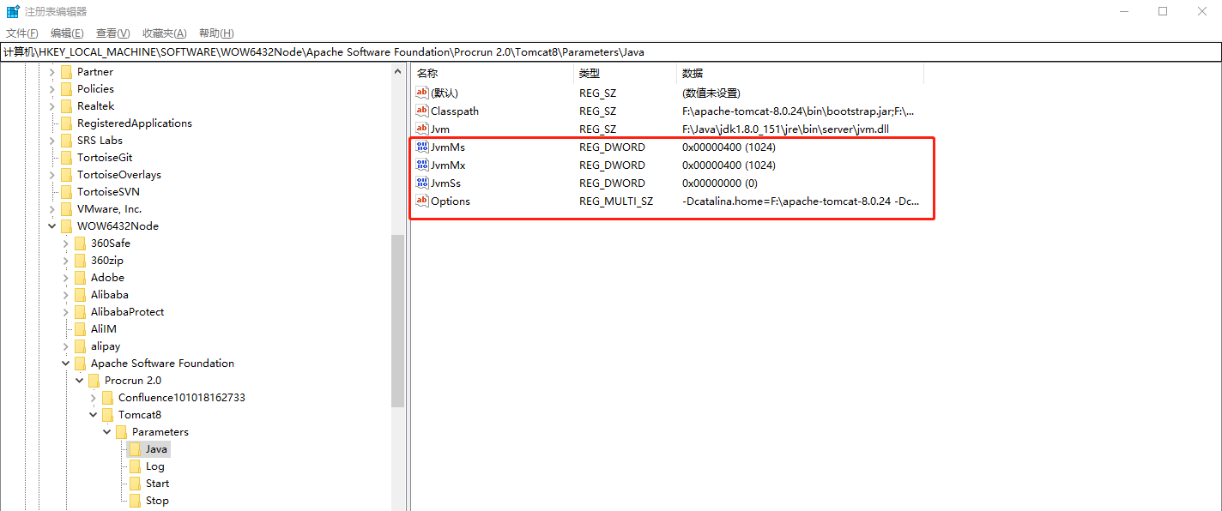
Task: Collapse the WOW6432Node branch
Action: tap(51, 225)
